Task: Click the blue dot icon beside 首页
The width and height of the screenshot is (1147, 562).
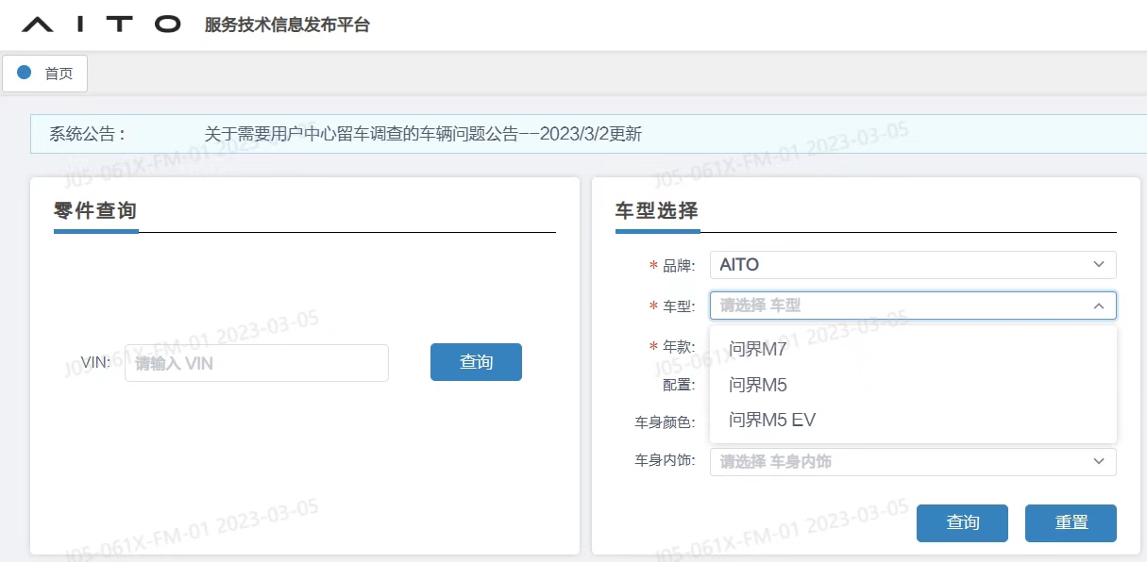Action: [x=25, y=73]
